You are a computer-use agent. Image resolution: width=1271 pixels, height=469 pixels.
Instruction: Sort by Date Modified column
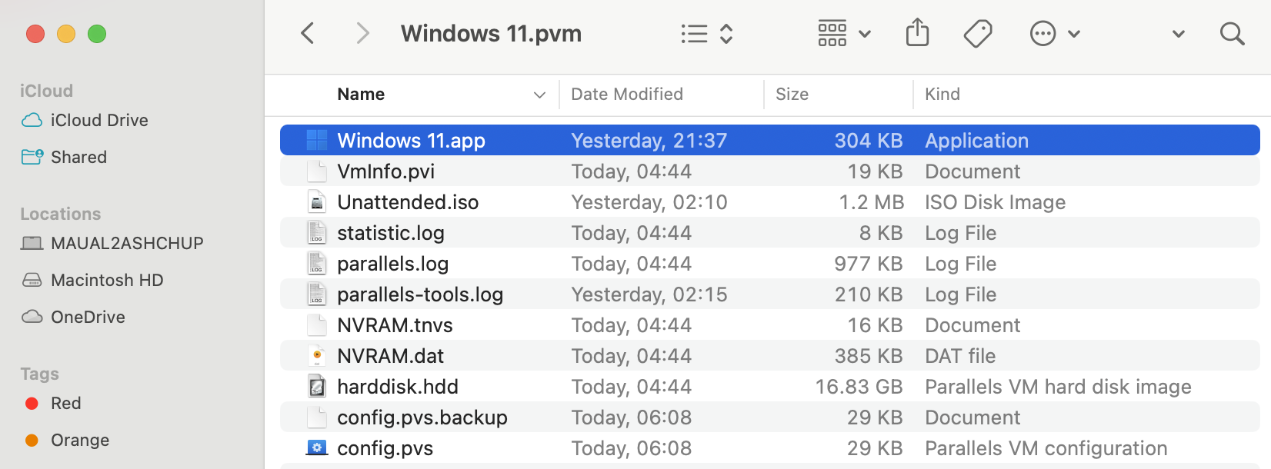[626, 94]
